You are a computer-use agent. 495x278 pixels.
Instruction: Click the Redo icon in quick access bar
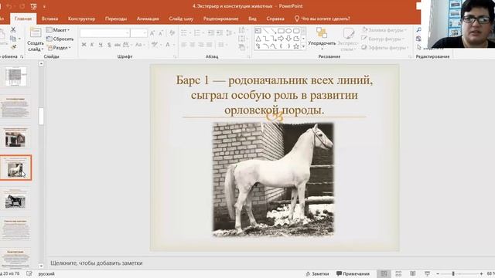coord(22,6)
